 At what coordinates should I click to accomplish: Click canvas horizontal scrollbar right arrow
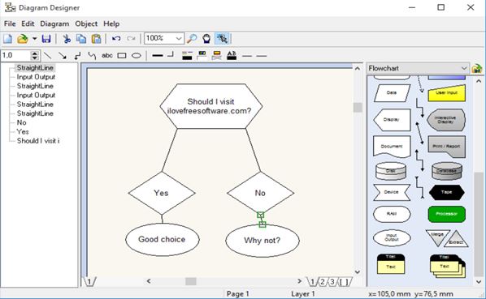point(299,281)
